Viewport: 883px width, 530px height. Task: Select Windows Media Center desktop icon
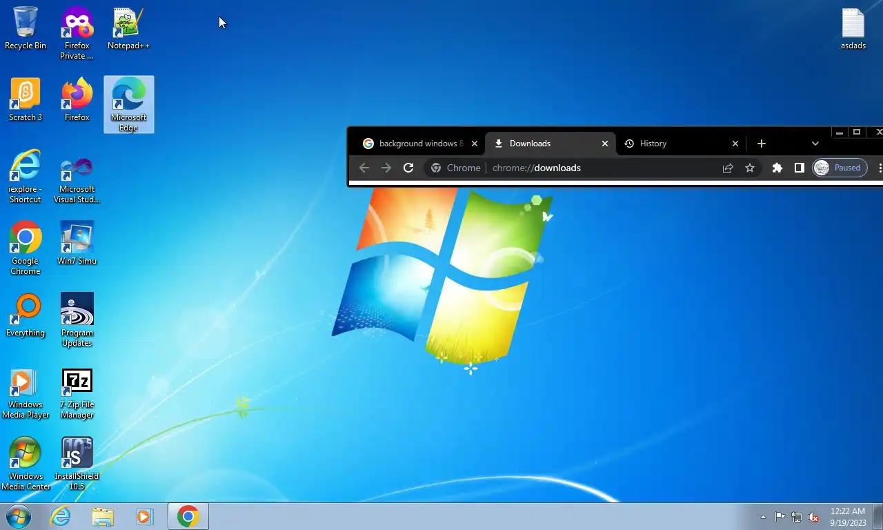click(x=26, y=464)
